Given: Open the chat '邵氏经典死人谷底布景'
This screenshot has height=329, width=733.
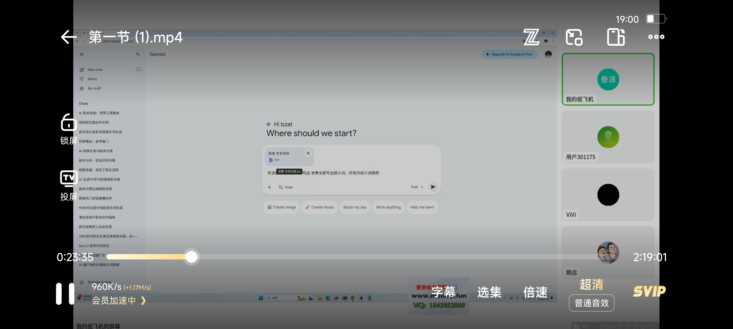Looking at the screenshot, I should tap(95, 227).
